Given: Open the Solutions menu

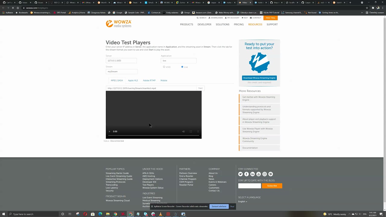Looking at the screenshot, I should (x=223, y=24).
